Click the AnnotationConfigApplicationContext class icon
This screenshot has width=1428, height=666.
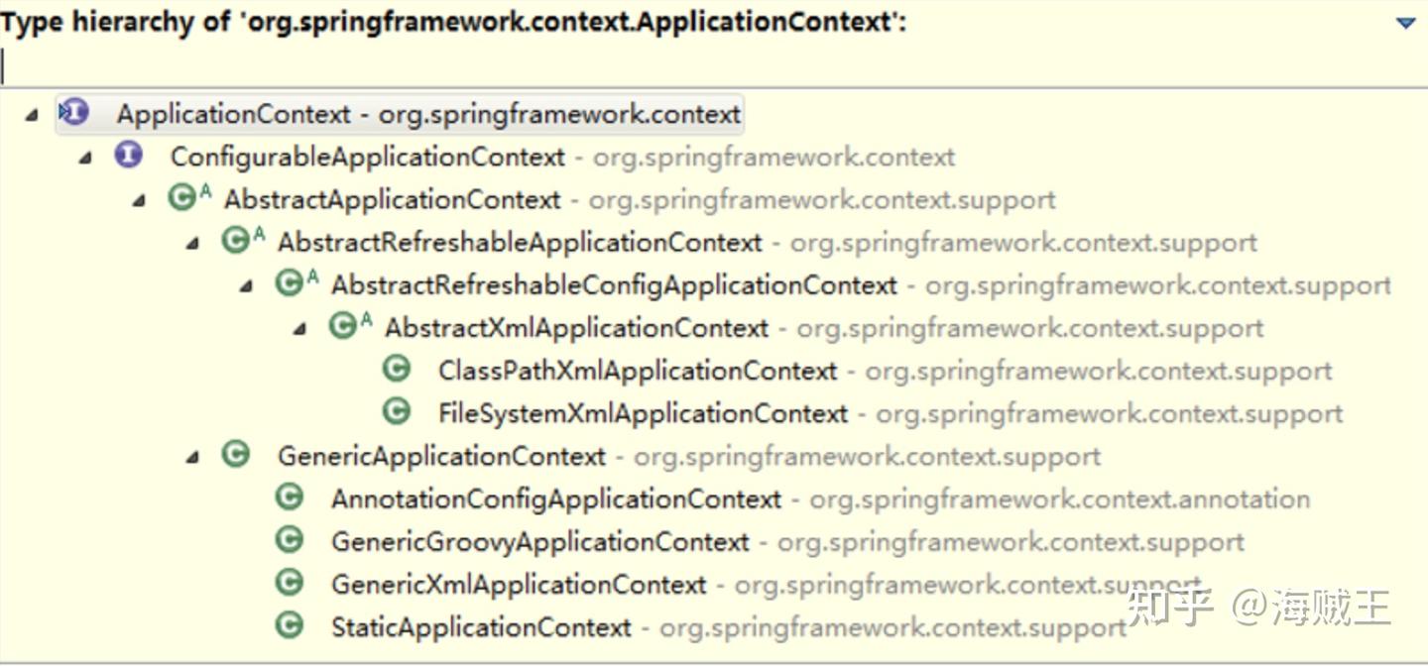pyautogui.click(x=290, y=498)
